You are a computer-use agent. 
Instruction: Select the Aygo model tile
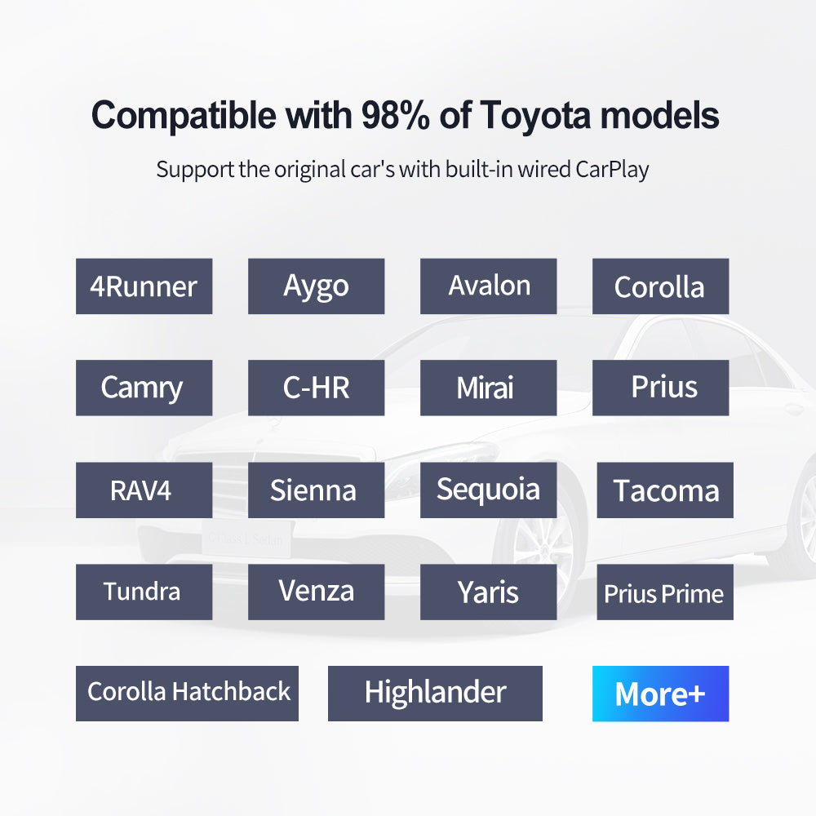[316, 286]
